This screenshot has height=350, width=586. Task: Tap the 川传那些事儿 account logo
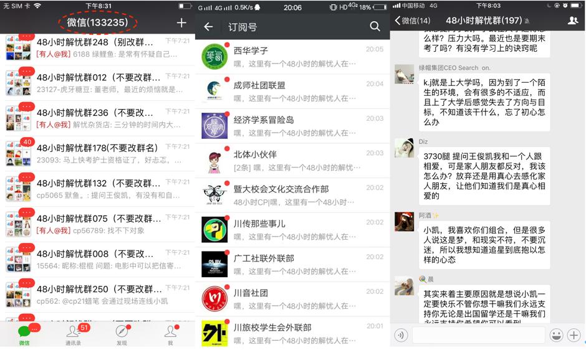click(214, 230)
